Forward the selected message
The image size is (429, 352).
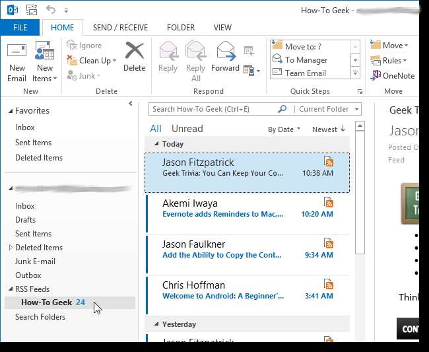pos(226,56)
